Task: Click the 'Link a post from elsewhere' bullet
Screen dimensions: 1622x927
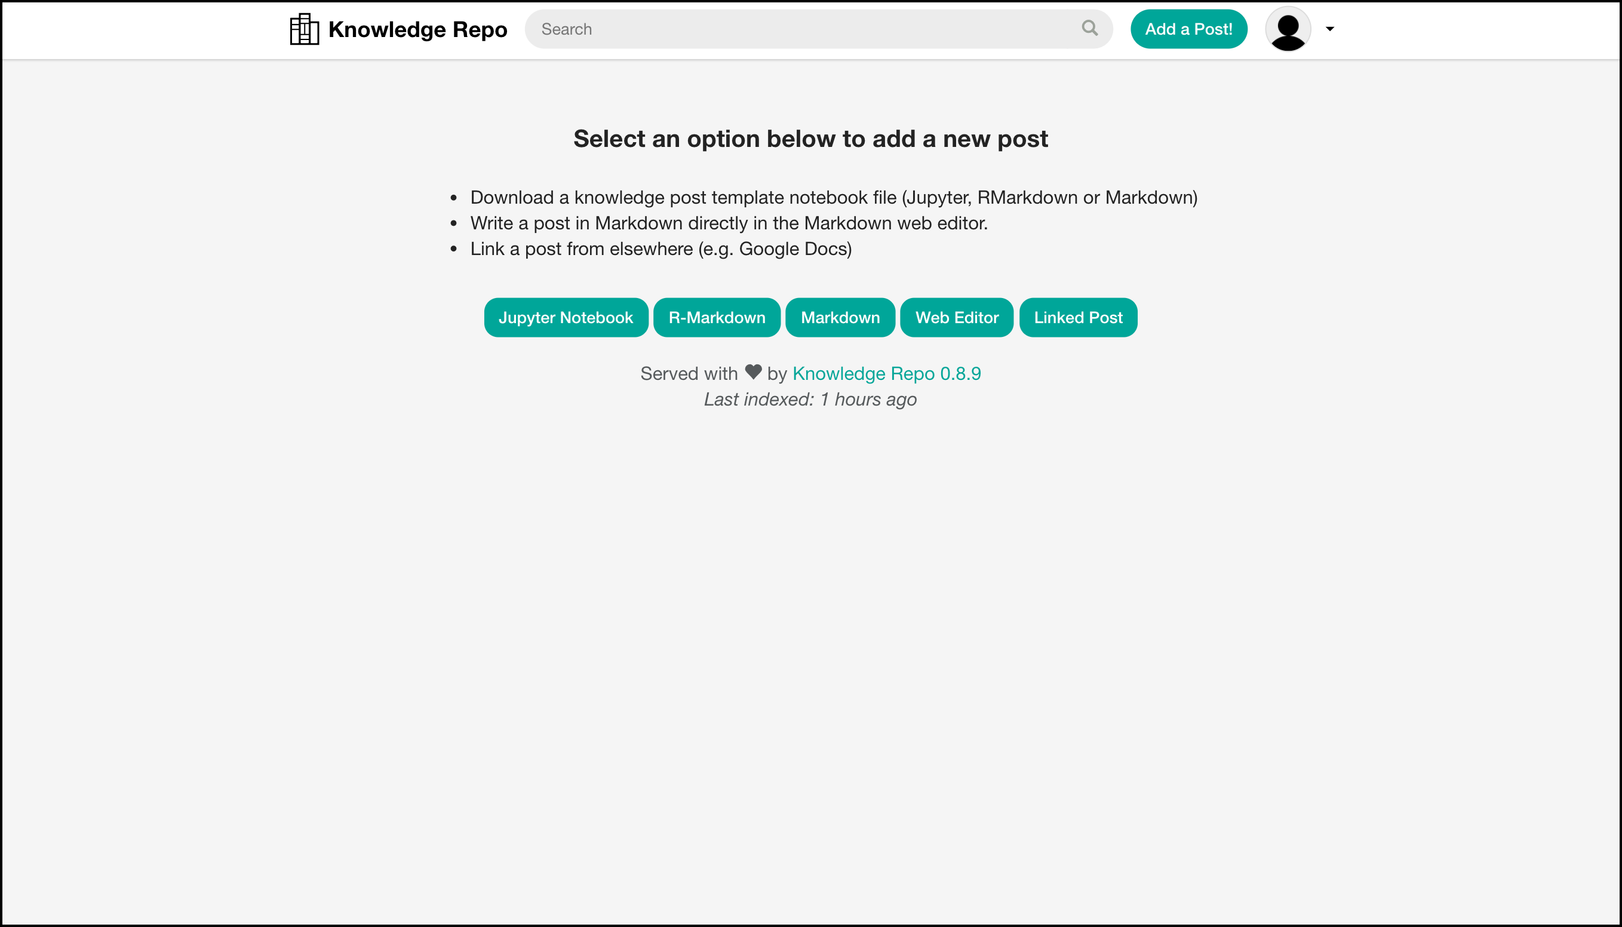Action: 660,249
